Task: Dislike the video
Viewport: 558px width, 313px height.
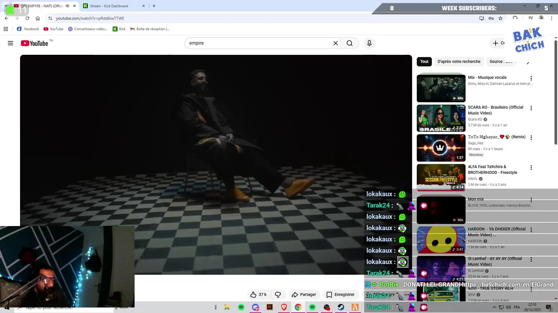Action: pos(278,294)
